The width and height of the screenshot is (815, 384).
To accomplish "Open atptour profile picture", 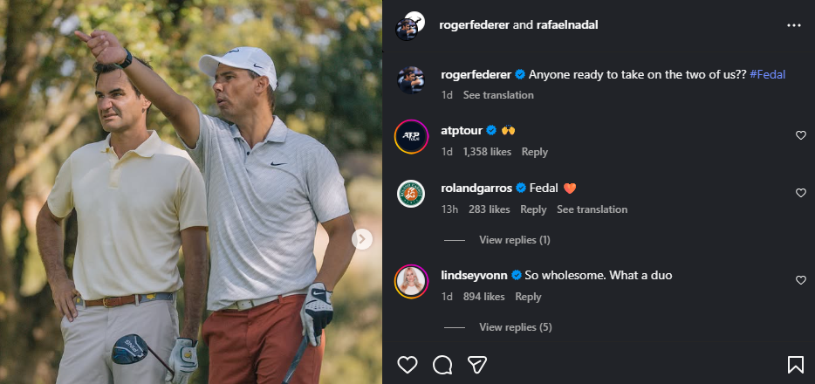I will [x=411, y=136].
